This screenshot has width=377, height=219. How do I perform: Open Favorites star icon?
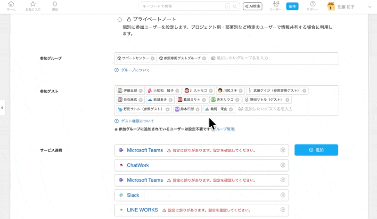[x=33, y=6]
